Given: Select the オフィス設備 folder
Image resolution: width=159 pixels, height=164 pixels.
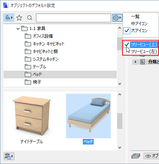Looking at the screenshot, I should click(39, 36).
